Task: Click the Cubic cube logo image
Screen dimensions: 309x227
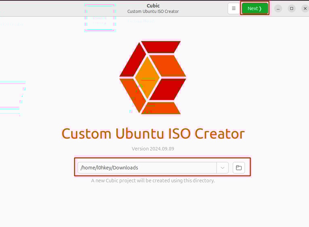Action: 153,78
